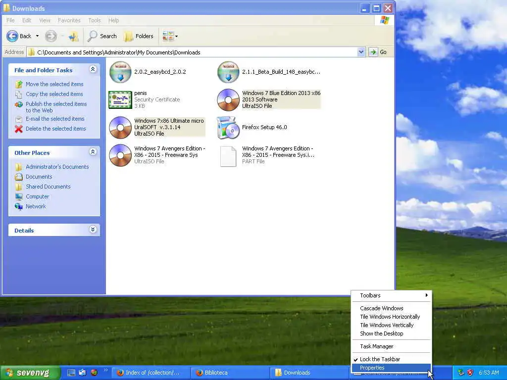Click inside the address path field

pyautogui.click(x=192, y=52)
